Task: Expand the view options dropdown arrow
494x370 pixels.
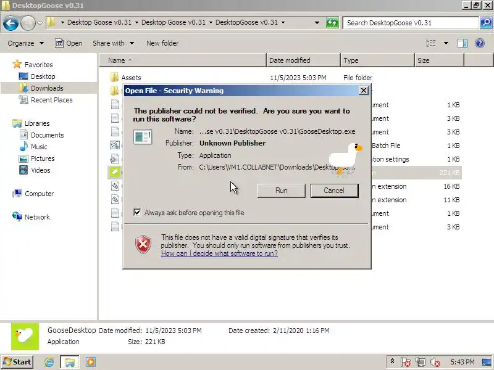Action: coord(446,43)
